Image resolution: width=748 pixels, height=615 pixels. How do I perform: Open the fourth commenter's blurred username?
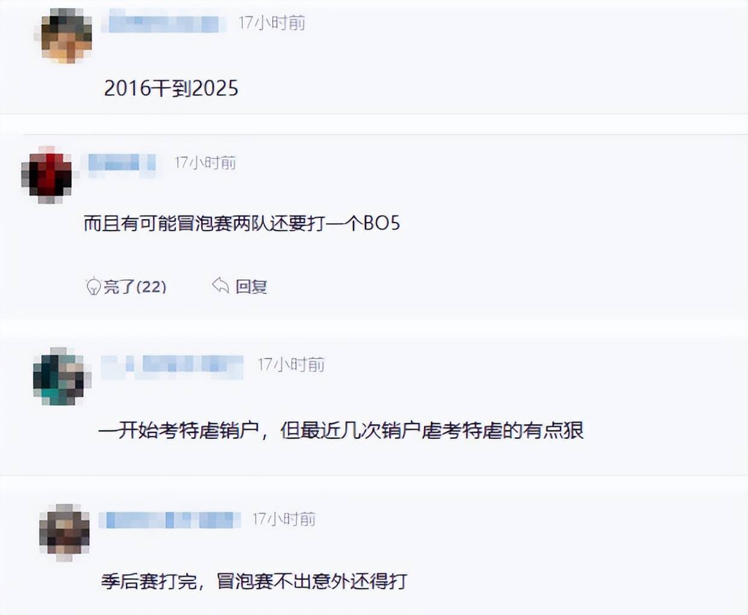coord(170,519)
